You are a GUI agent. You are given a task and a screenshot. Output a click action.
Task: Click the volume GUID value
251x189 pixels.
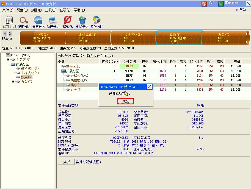tap(123, 153)
